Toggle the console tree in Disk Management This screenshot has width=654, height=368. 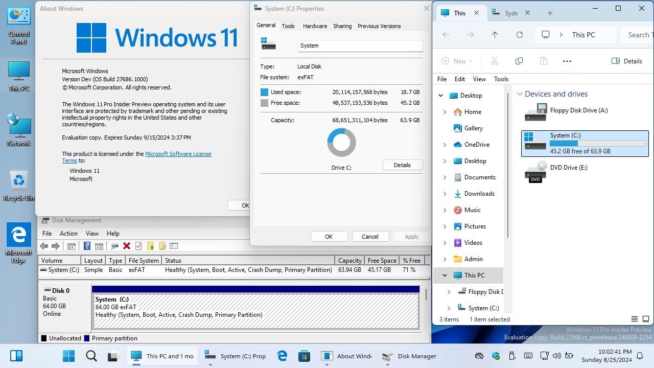[x=72, y=246]
